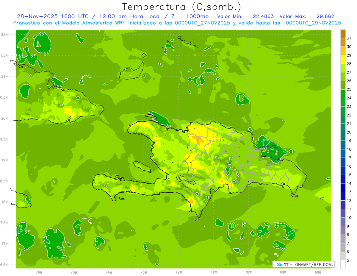357x276 pixels.
Task: Click the legend scale number 11
Action: tap(349, 209)
